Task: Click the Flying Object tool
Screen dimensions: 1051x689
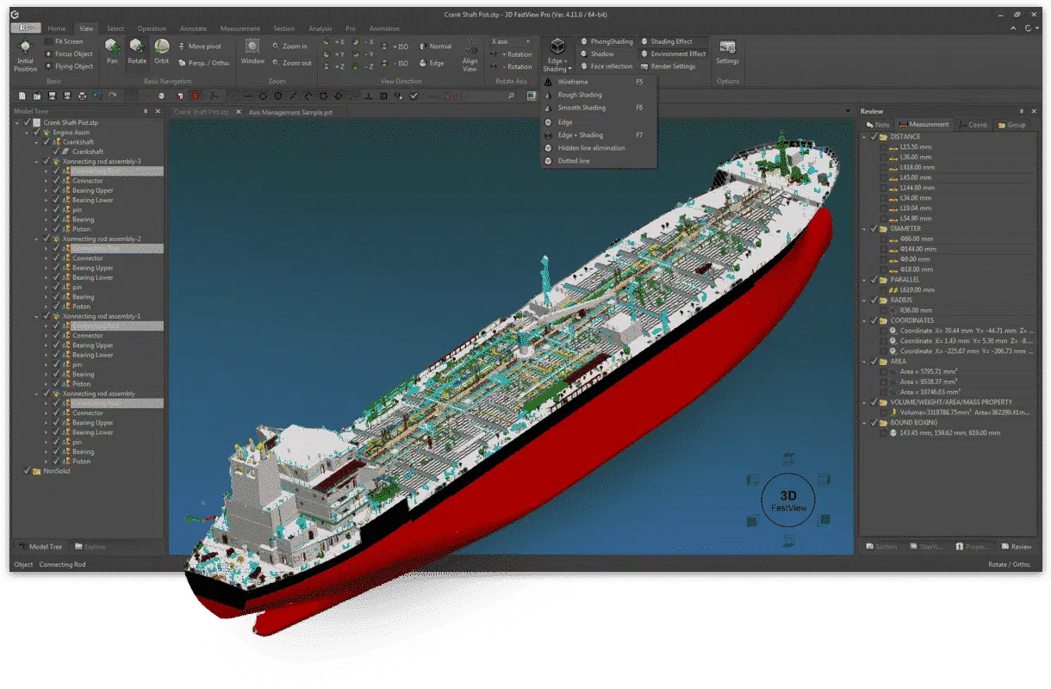Action: tap(67, 66)
